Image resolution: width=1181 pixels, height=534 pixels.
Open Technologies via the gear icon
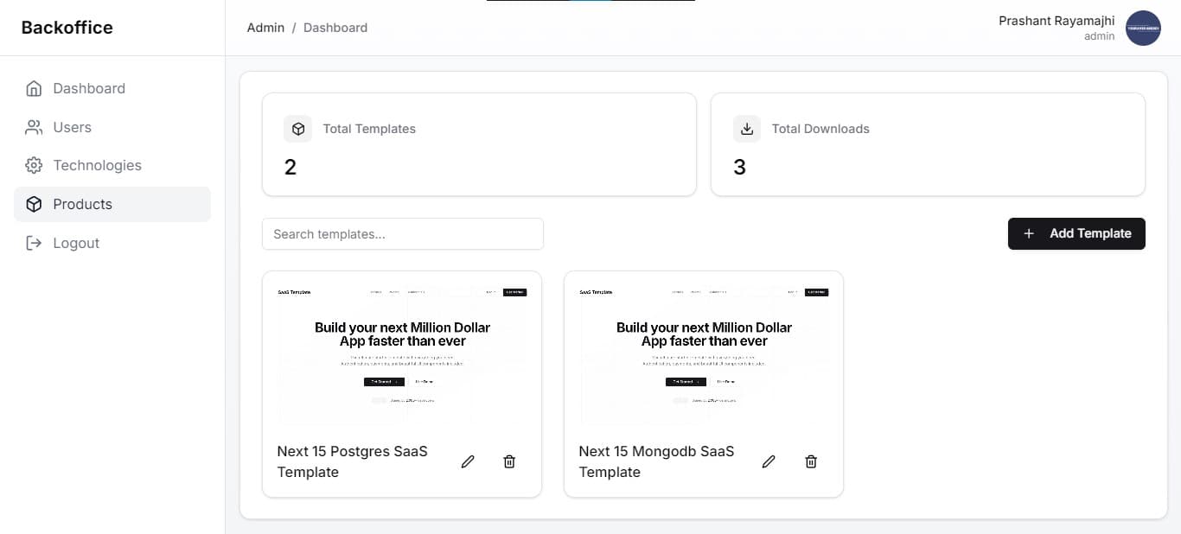click(34, 165)
